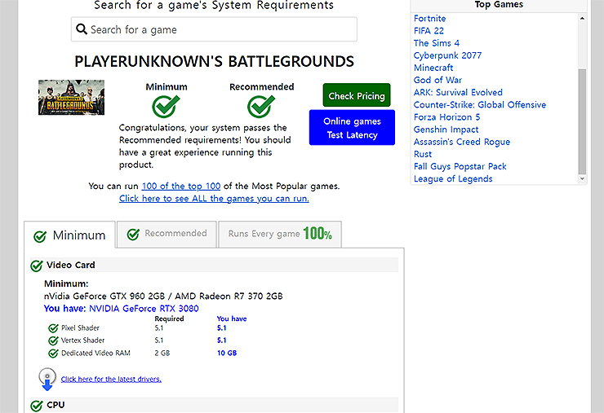Click the Check Pricing button
Image resolution: width=604 pixels, height=413 pixels.
(x=357, y=95)
